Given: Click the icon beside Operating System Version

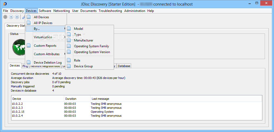Looking at the screenshot, I should coord(69,52).
